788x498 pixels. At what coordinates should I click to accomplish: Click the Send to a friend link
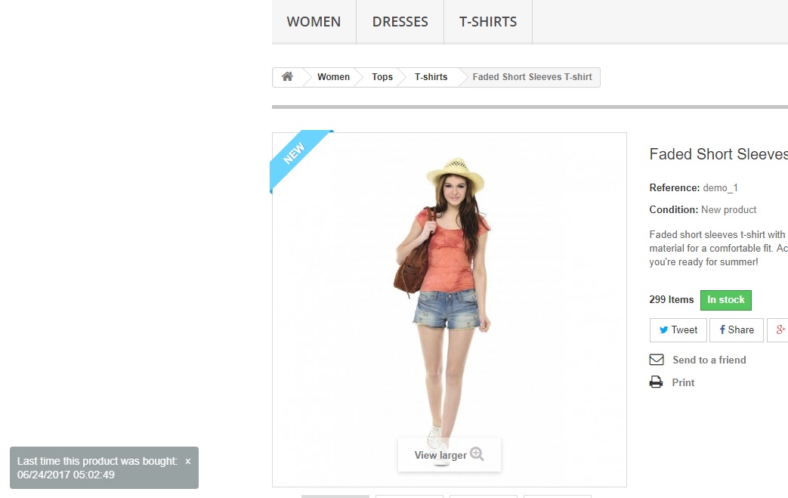point(709,360)
